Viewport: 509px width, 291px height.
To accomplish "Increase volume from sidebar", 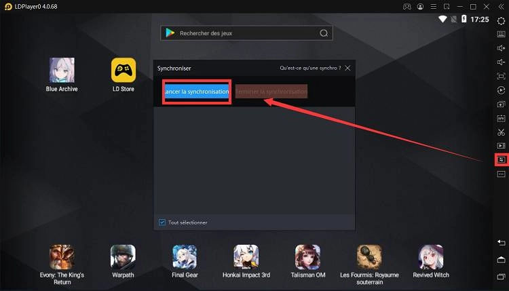I will point(502,48).
